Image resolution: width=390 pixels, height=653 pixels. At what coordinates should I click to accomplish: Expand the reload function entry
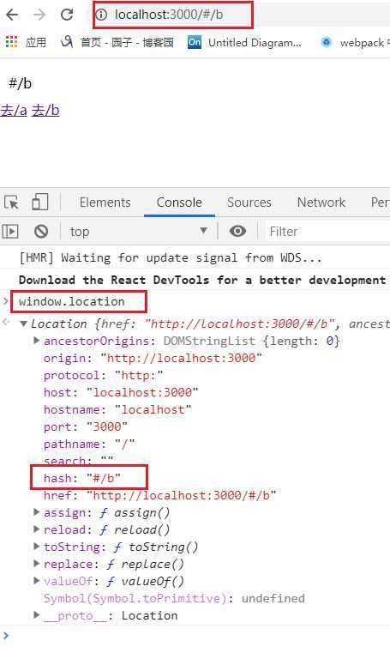(x=37, y=529)
